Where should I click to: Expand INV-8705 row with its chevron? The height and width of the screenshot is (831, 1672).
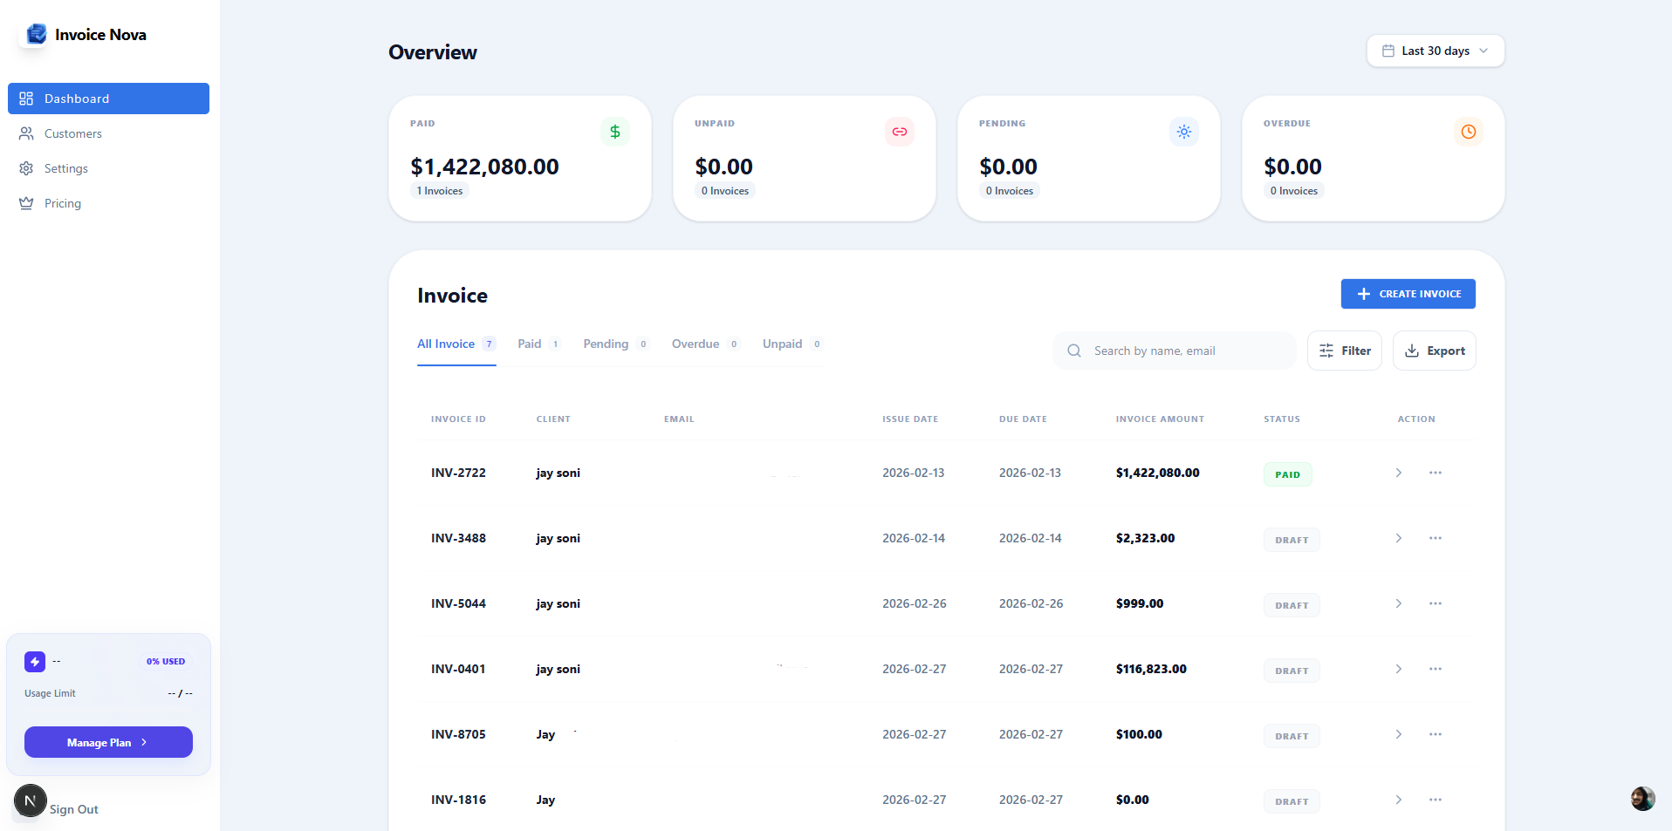click(x=1399, y=734)
